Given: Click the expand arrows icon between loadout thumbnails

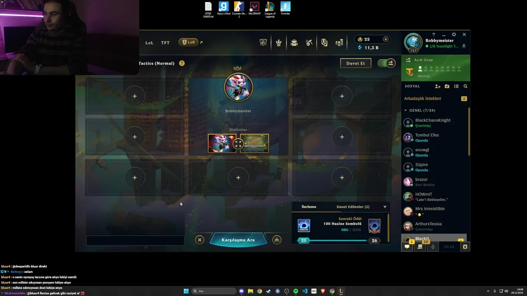Looking at the screenshot, I should pos(238,143).
